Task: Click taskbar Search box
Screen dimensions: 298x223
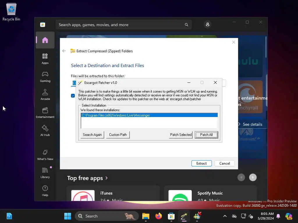Action: click(107, 216)
